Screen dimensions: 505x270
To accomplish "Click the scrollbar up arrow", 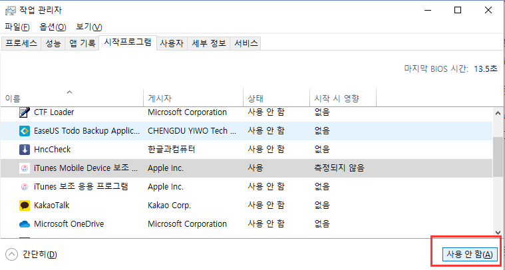I will pyautogui.click(x=498, y=113).
